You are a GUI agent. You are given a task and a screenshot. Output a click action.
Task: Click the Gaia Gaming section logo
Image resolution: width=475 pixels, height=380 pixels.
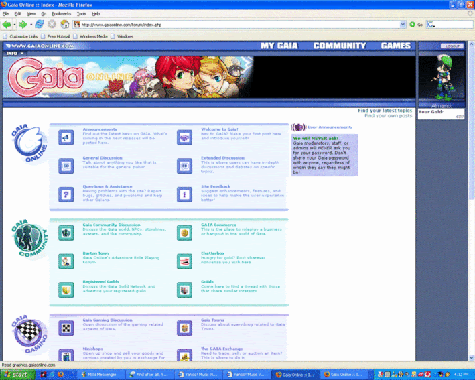coord(29,334)
